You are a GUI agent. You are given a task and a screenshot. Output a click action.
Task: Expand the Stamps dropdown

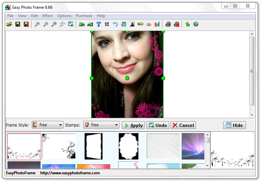point(101,125)
